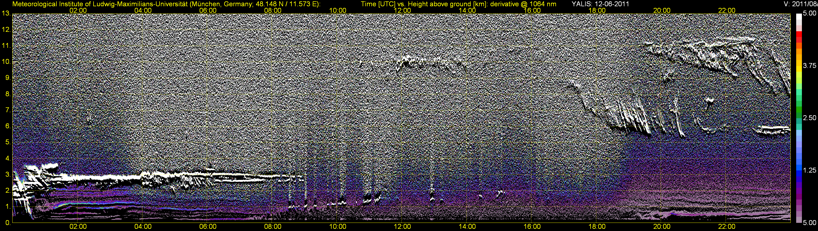Click the 20:00 label on the upper time axis
Image resolution: width=818 pixels, height=231 pixels.
click(x=662, y=10)
